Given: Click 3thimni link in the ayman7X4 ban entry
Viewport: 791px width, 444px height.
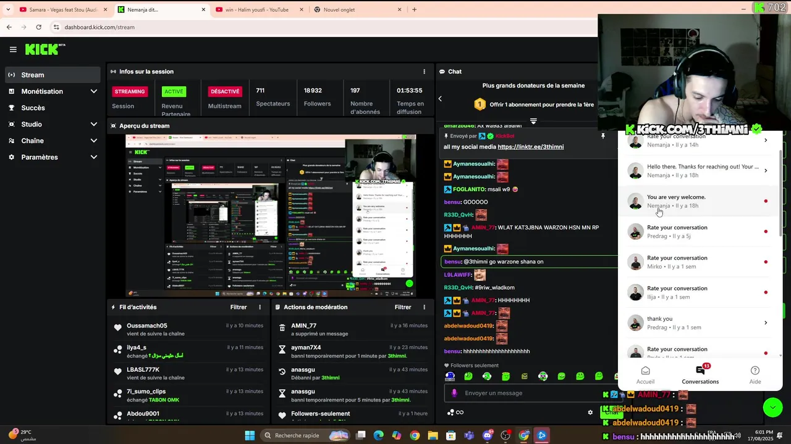Looking at the screenshot, I should pyautogui.click(x=397, y=356).
